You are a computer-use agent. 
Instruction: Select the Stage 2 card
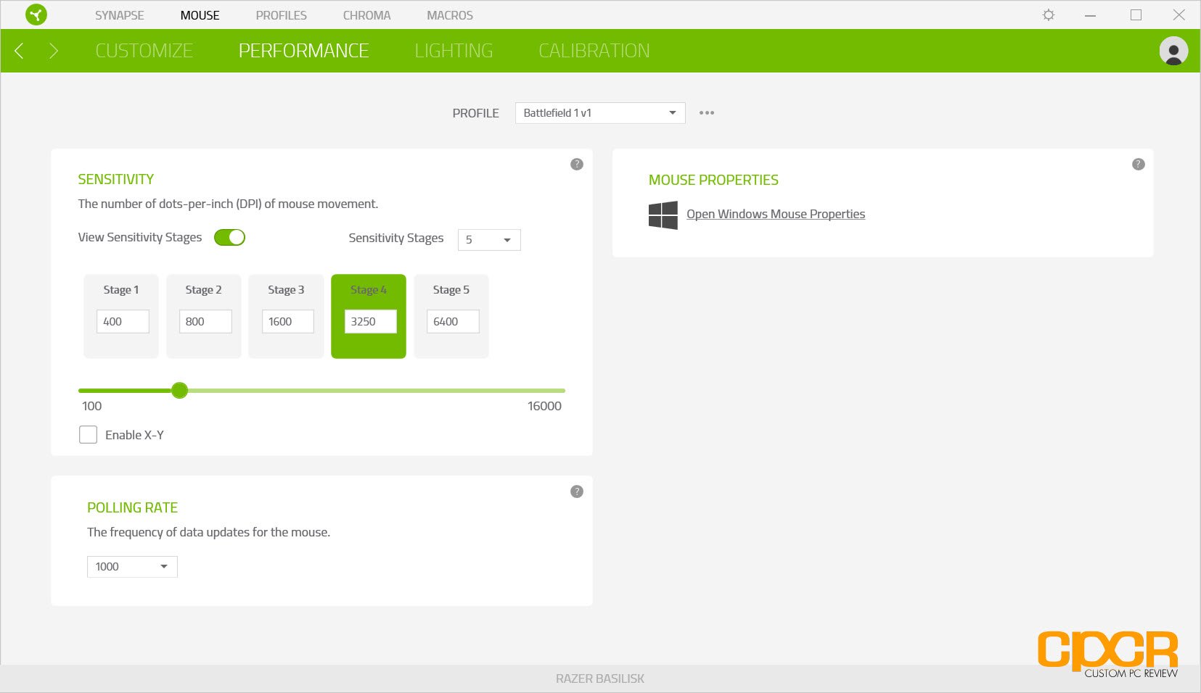[204, 316]
